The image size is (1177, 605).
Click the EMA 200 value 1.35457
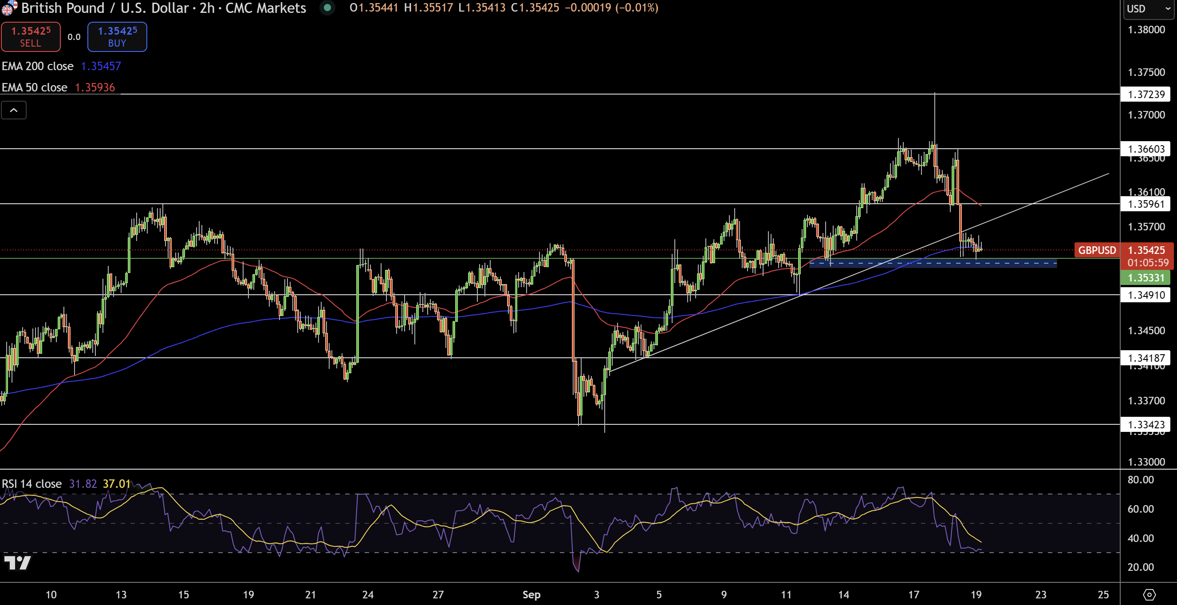click(x=101, y=66)
